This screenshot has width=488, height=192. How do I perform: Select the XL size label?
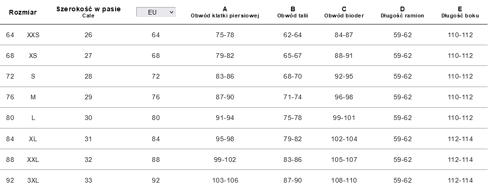point(33,139)
